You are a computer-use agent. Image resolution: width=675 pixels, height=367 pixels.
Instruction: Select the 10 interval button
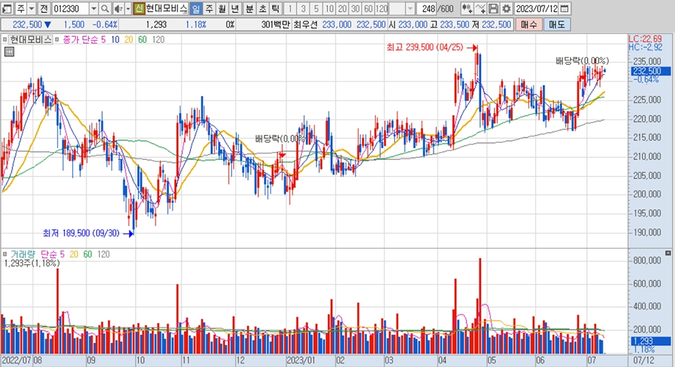pos(329,8)
